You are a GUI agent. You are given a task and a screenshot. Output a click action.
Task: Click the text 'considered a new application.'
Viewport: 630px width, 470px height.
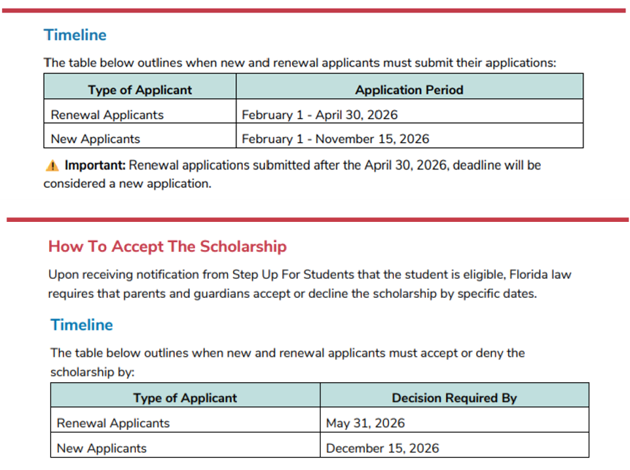point(128,184)
